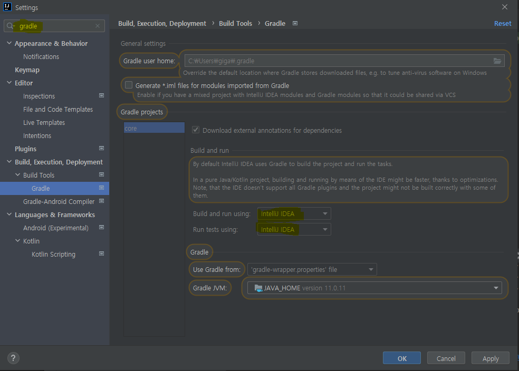Open the Keymap settings page

click(x=27, y=70)
